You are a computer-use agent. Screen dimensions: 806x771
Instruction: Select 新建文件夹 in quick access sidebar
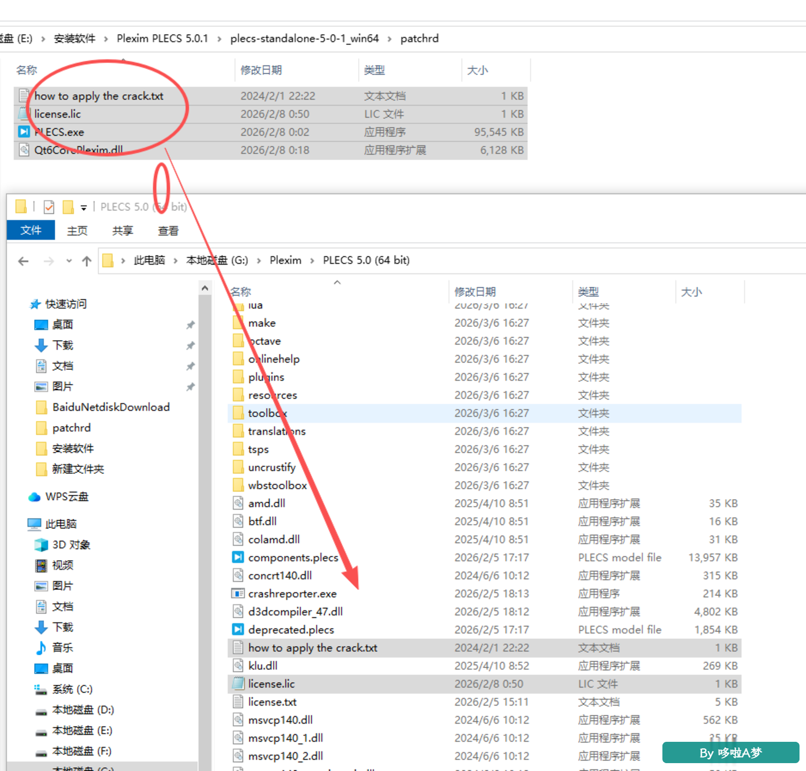tap(78, 469)
